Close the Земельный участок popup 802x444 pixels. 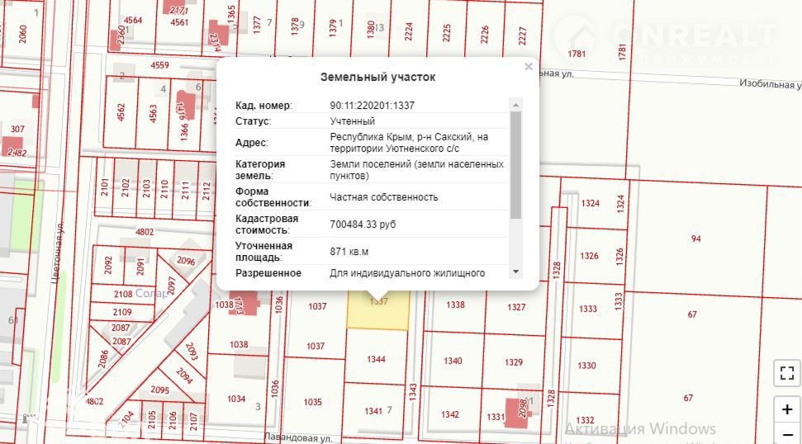click(x=529, y=67)
